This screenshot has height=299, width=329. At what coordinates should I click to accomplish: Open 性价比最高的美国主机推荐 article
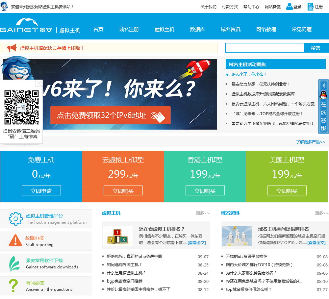[x=139, y=289]
